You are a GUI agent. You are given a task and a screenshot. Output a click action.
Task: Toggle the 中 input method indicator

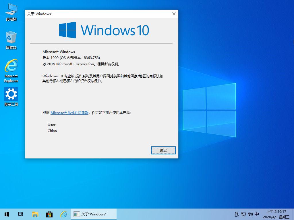coord(257,214)
